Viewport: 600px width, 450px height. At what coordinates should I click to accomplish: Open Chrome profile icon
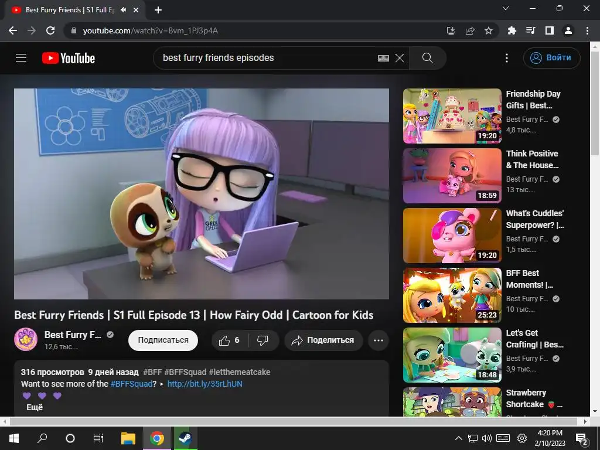click(x=568, y=30)
